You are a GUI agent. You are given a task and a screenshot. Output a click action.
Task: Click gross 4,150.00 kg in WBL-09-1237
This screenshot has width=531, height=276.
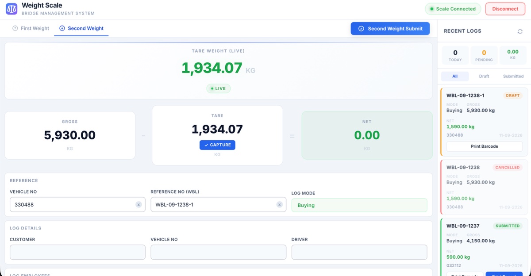pos(481,241)
